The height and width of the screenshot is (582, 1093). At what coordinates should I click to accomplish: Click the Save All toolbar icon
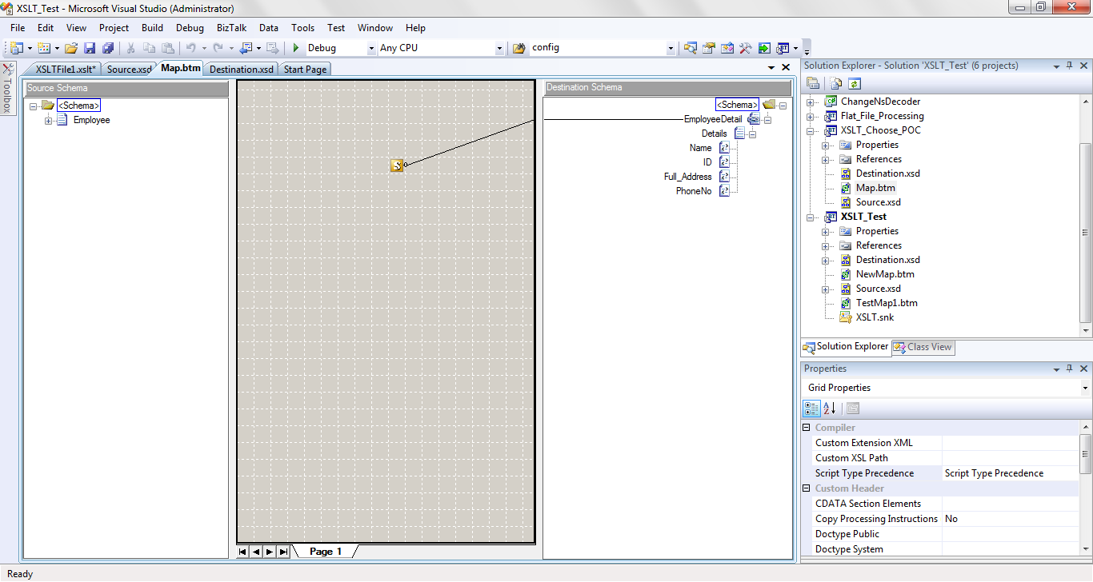pos(107,47)
